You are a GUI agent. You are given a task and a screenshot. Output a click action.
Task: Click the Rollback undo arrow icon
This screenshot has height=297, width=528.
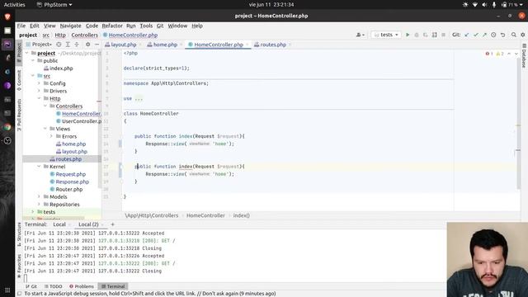point(502,35)
